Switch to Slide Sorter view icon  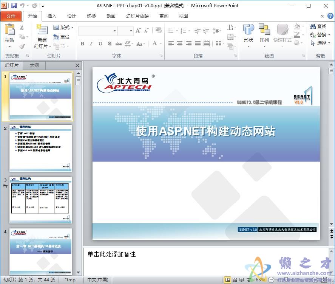[234, 279]
